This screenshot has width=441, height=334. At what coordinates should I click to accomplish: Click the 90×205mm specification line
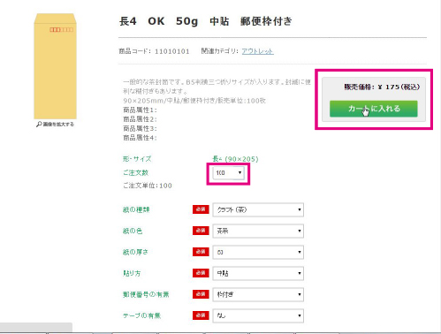(x=194, y=101)
